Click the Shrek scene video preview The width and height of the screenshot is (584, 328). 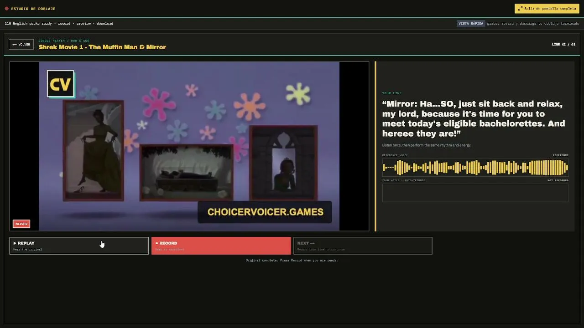189,146
